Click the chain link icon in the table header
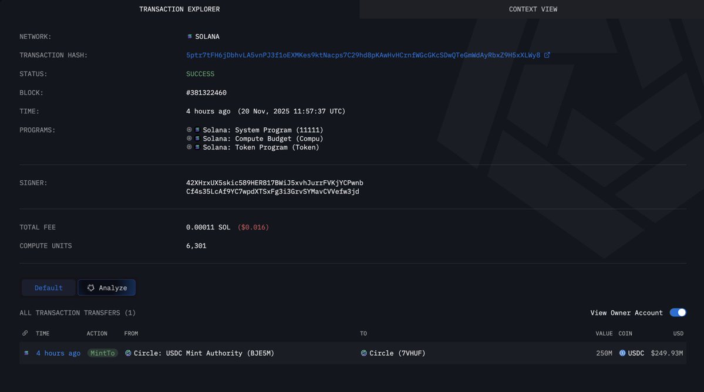The height and width of the screenshot is (392, 704). [25, 333]
